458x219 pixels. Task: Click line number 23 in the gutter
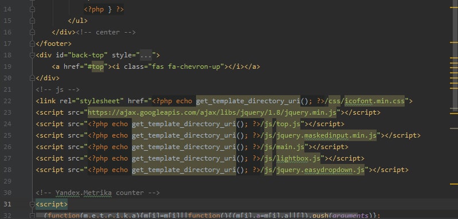point(8,112)
